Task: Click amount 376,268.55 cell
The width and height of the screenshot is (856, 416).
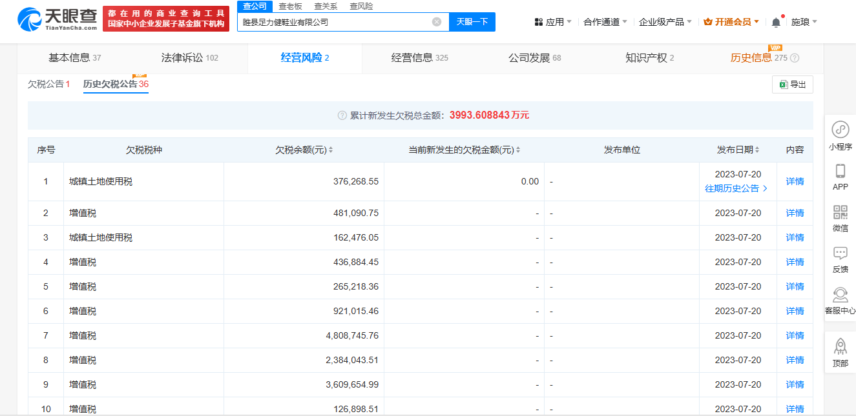Action: [x=356, y=182]
